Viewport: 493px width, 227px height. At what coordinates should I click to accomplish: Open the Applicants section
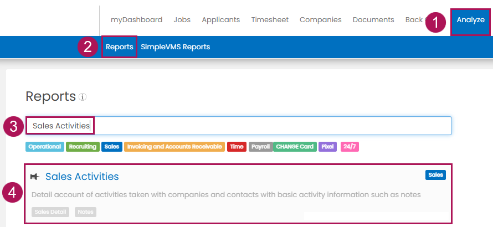(220, 20)
